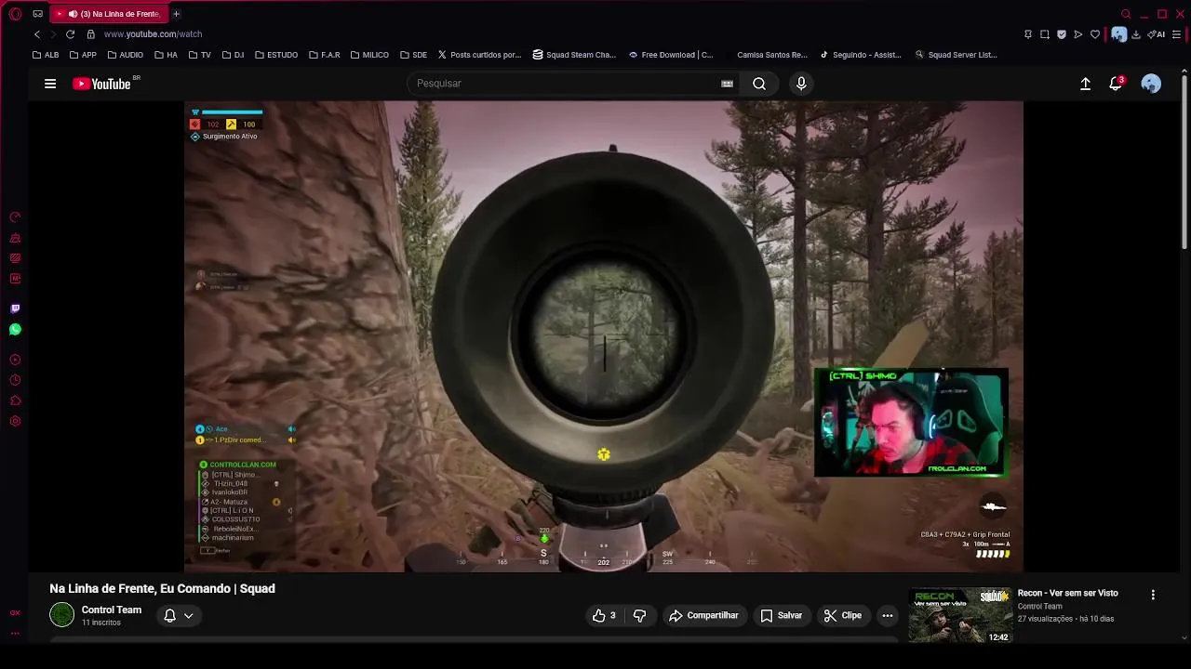Open Control Team channel name
The height and width of the screenshot is (669, 1191).
pos(112,610)
